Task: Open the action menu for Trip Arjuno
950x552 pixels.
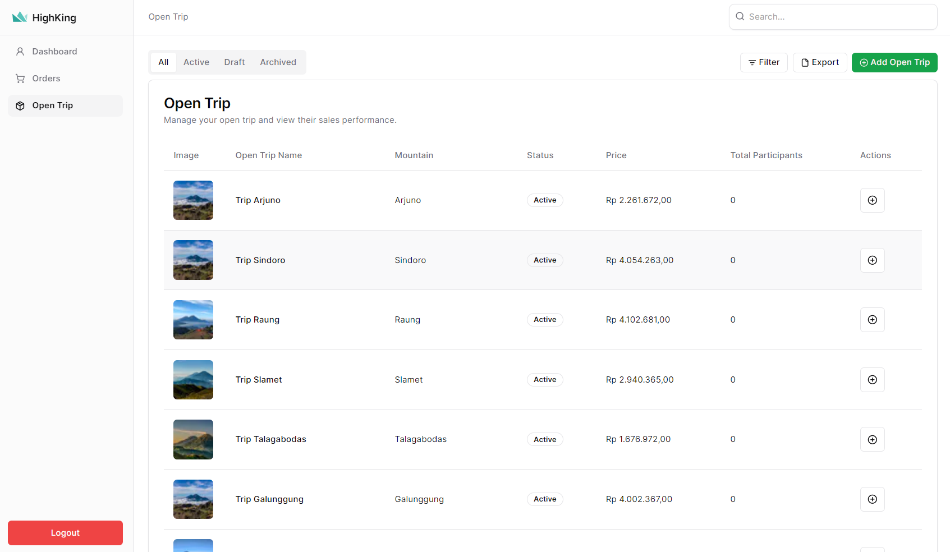Action: tap(872, 200)
